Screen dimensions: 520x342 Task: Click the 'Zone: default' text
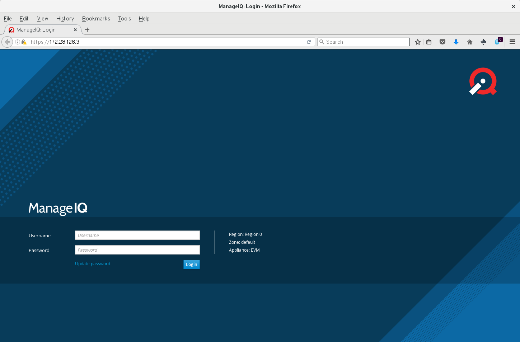(242, 242)
